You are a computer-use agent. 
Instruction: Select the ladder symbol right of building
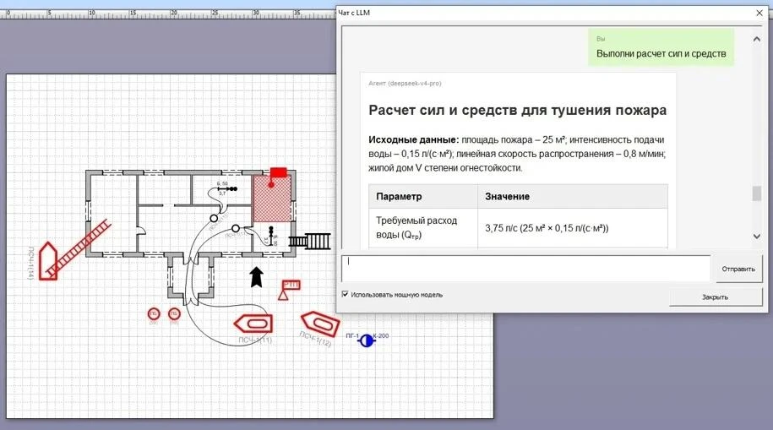309,241
